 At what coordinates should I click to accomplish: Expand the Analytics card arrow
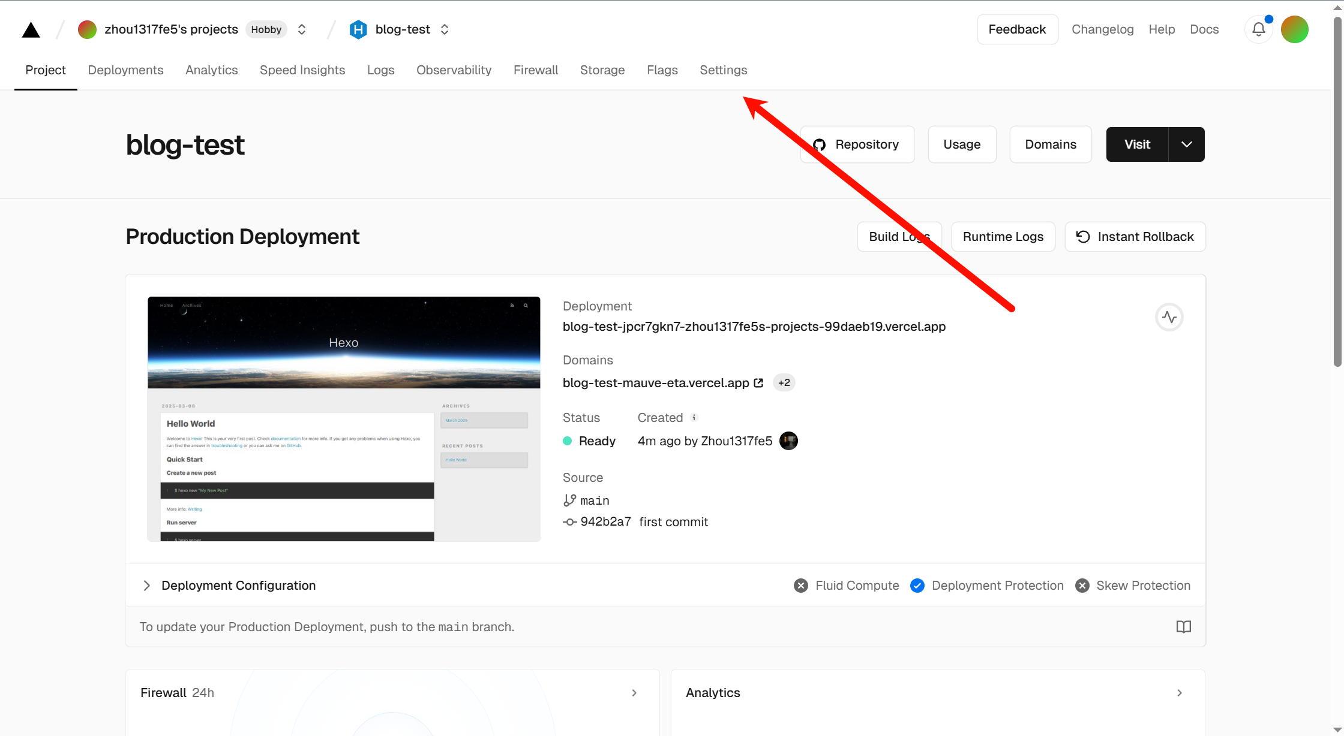(1180, 693)
